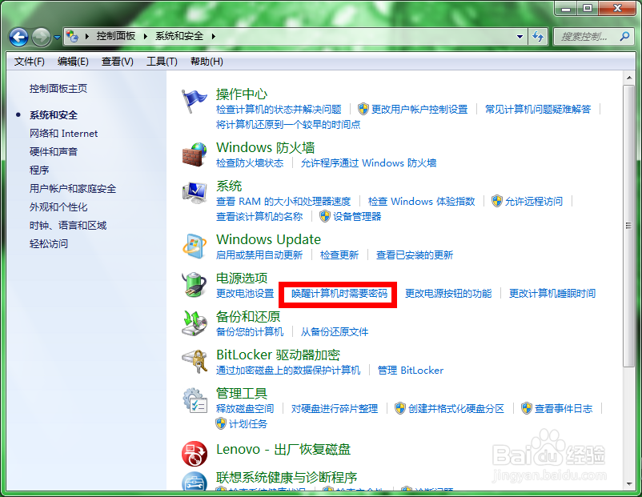The width and height of the screenshot is (642, 497).
Task: Click 从备份还原文件 link
Action: [335, 331]
